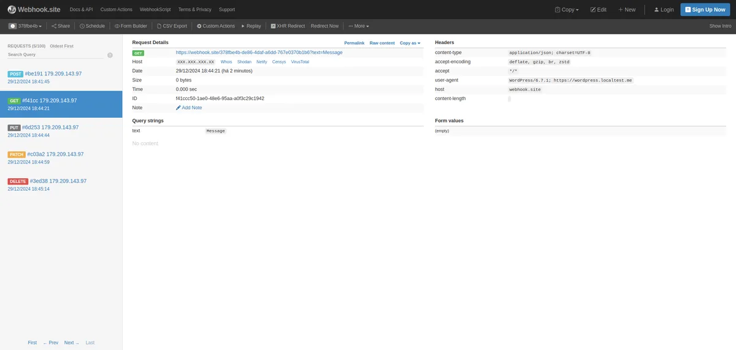Open Form Builder from toolbar

(131, 26)
